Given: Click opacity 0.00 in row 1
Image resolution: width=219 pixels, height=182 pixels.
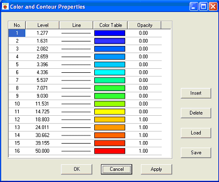Looking at the screenshot, I should (x=143, y=33).
